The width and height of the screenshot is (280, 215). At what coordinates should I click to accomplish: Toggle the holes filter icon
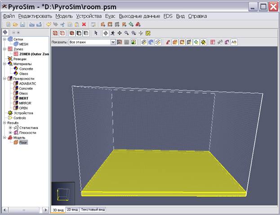[x=182, y=42]
